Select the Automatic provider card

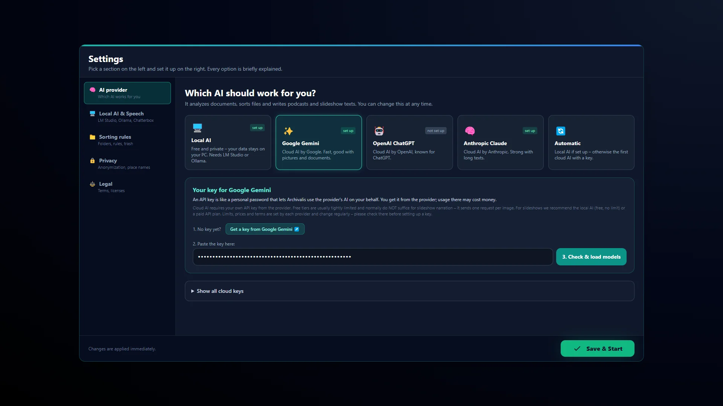(591, 142)
